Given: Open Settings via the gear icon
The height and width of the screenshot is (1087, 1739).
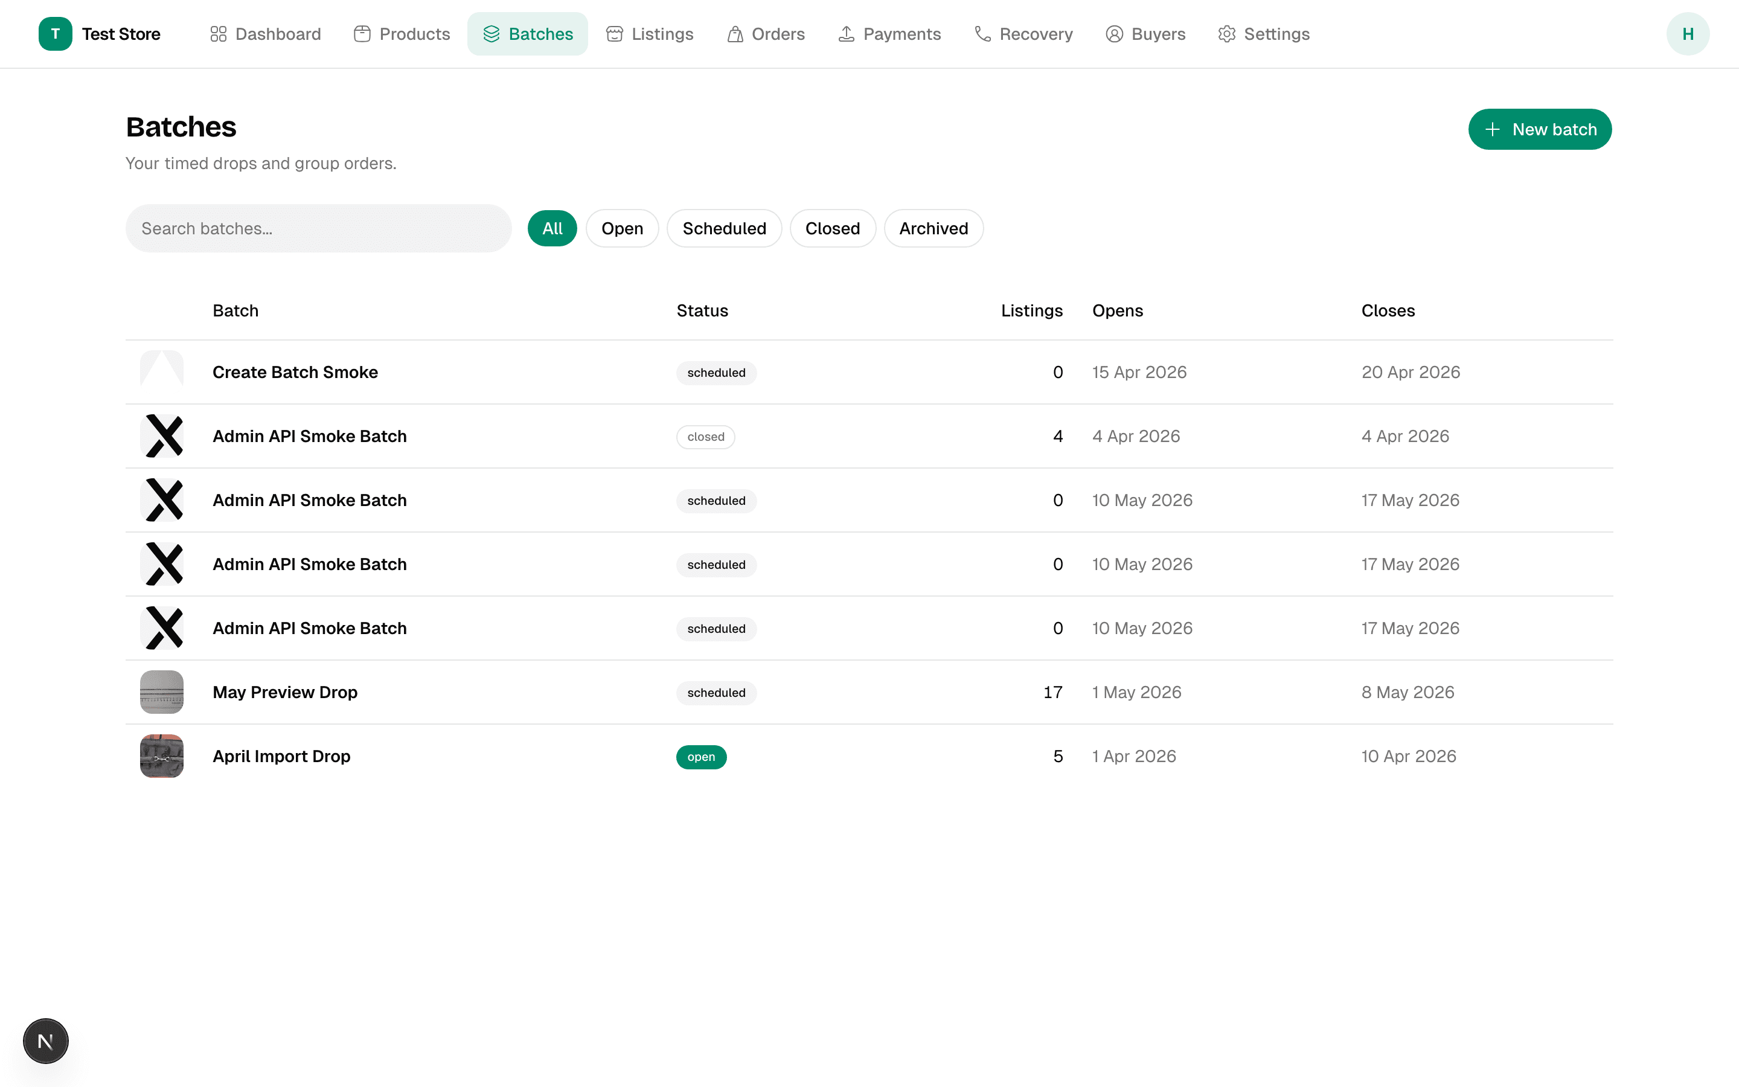Looking at the screenshot, I should tap(1226, 34).
